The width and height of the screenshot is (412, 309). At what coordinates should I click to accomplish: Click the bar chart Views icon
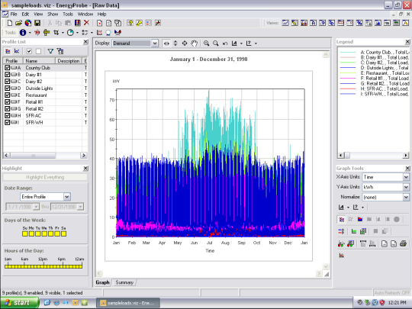click(304, 23)
